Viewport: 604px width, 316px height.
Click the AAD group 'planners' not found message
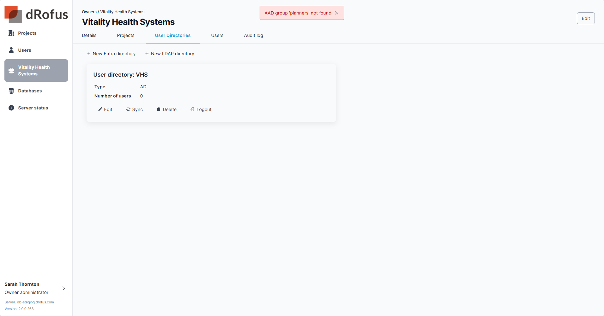298,13
